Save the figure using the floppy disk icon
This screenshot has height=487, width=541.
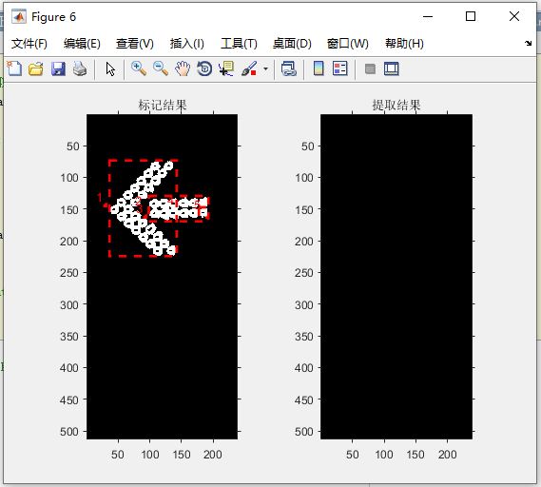tap(58, 68)
